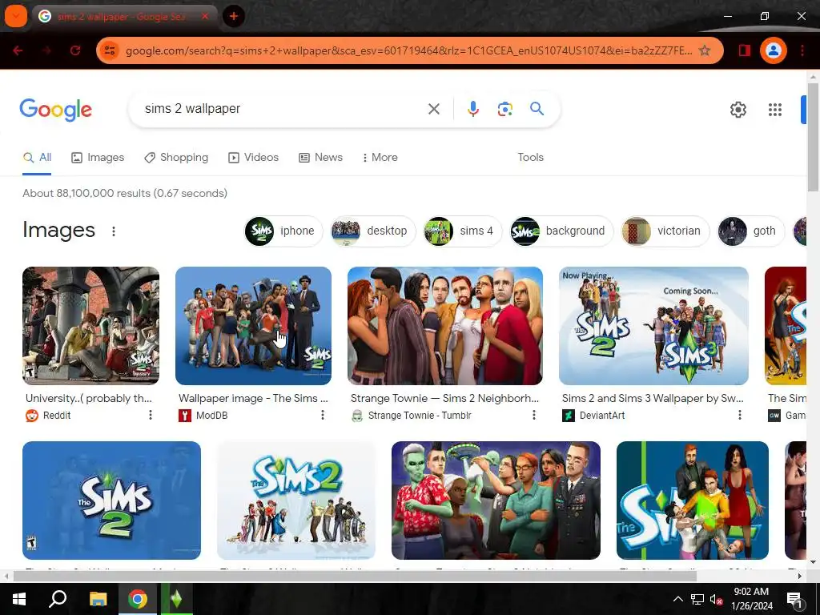
Task: Open Google quick settings gear
Action: (738, 110)
